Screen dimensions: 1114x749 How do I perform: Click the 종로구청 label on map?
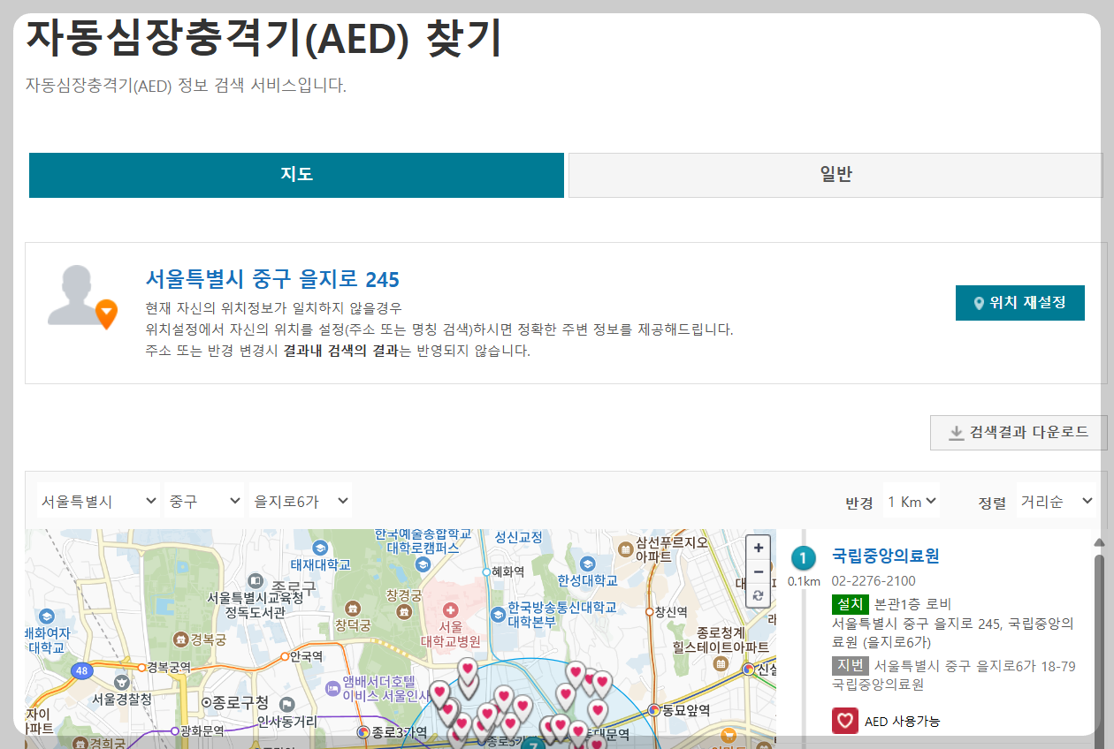click(242, 702)
